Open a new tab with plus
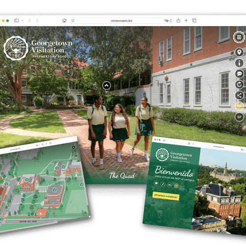The height and width of the screenshot is (246, 246). click(186, 21)
